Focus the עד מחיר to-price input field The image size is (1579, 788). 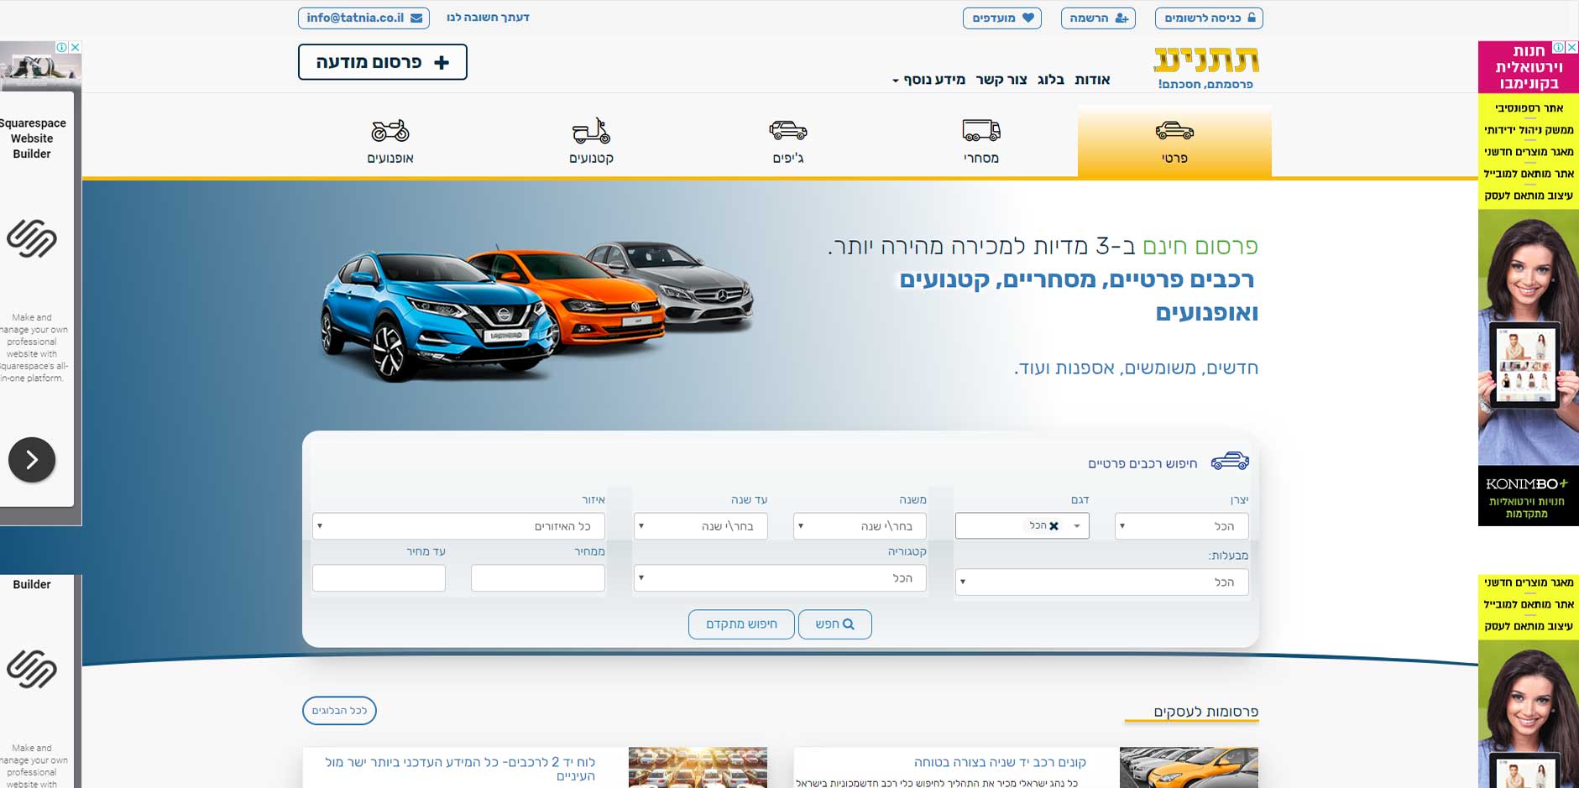379,578
